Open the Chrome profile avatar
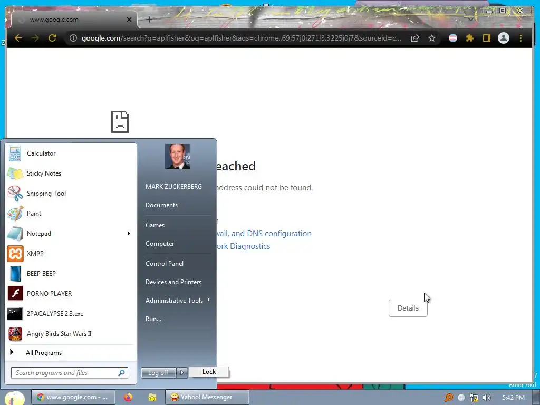 point(504,38)
